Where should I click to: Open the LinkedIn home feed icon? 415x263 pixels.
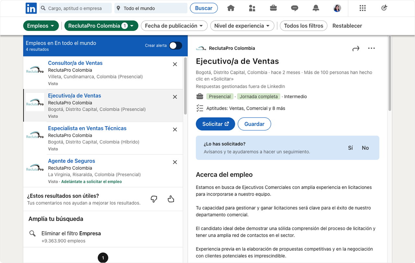[231, 8]
